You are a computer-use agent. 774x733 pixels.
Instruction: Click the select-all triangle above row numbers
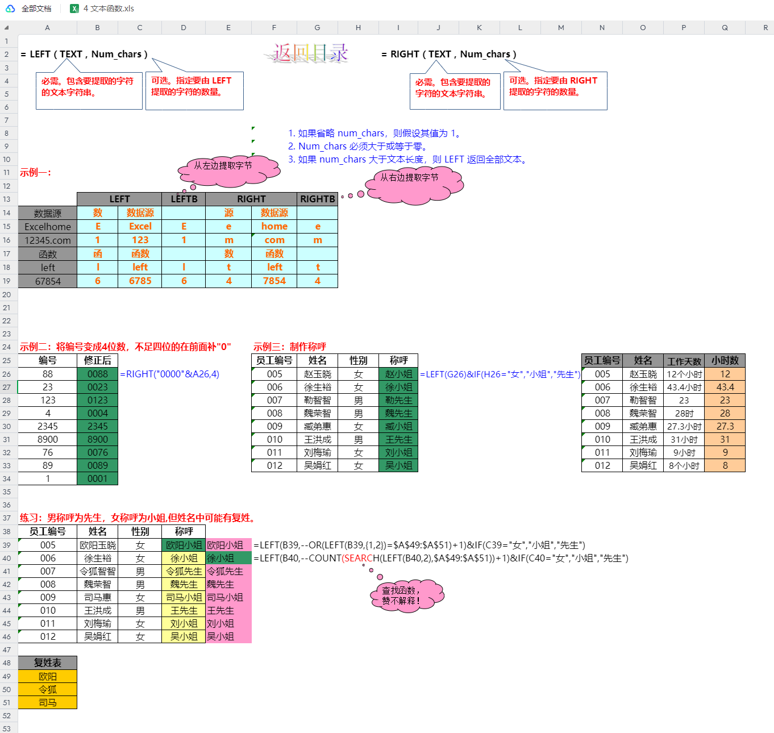tap(7, 27)
